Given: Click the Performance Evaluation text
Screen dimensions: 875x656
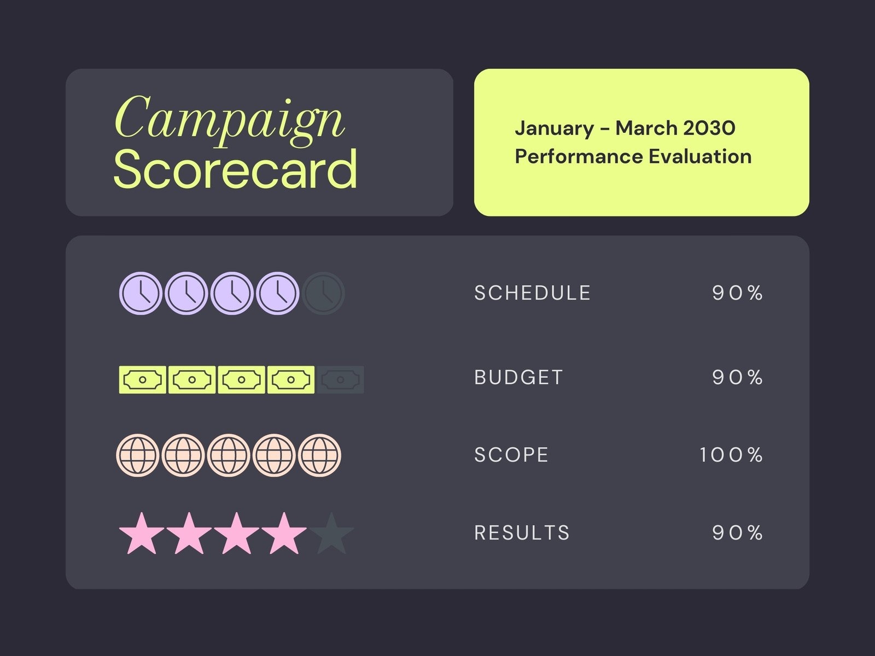Looking at the screenshot, I should 633,157.
